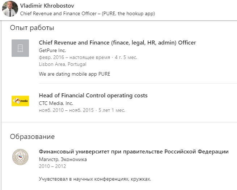Select the Магистр, Экономика degree line

(63, 160)
